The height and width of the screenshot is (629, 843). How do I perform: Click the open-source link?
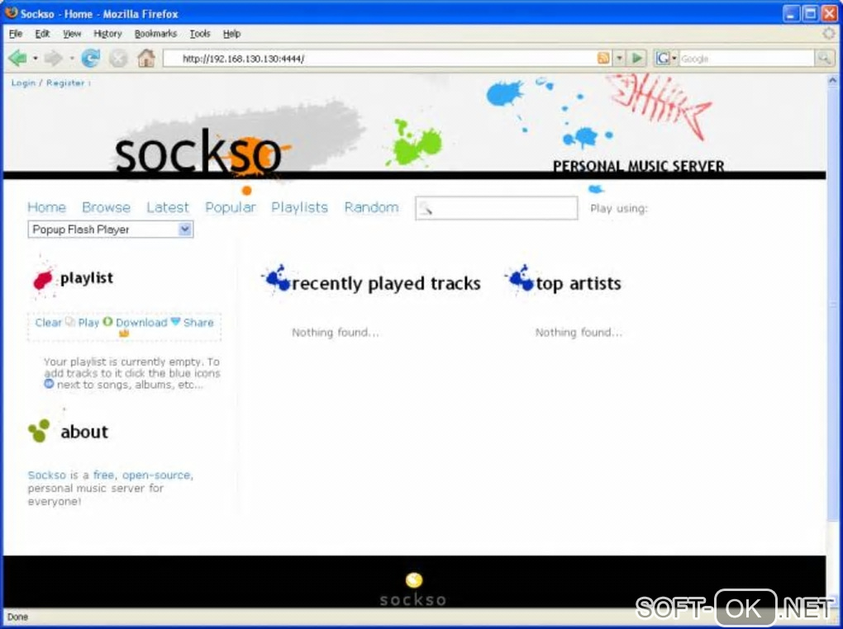click(156, 475)
